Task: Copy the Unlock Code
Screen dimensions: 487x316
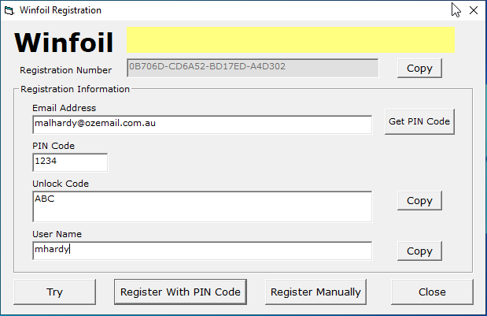Action: pos(419,201)
